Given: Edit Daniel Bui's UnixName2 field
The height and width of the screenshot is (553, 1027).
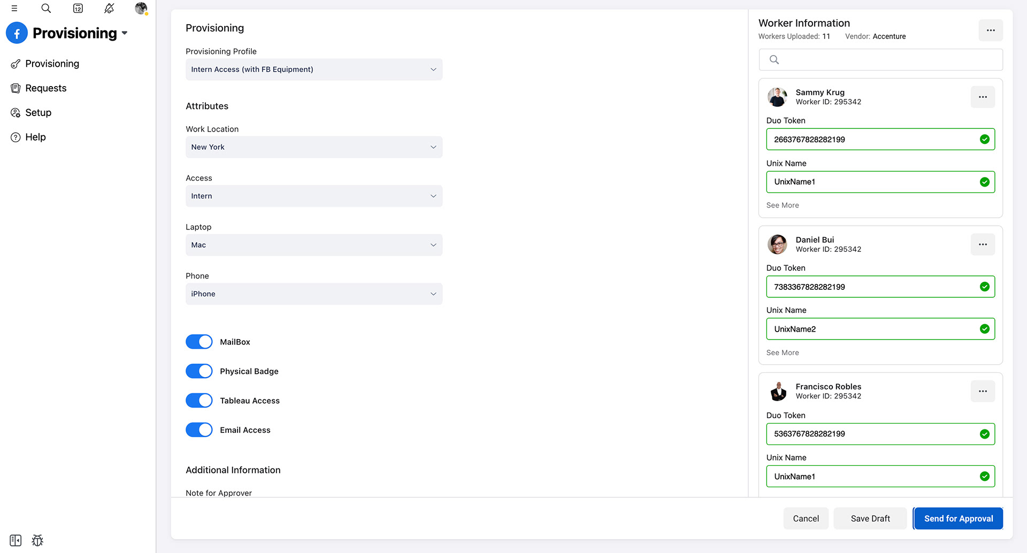Looking at the screenshot, I should 880,329.
